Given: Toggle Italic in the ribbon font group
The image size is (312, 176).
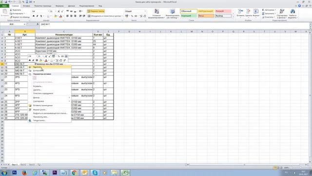Looking at the screenshot, I should [37, 16].
